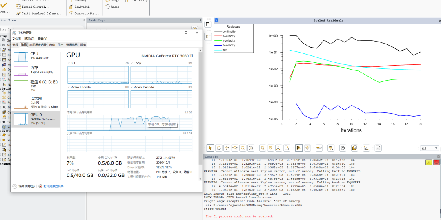This screenshot has height=220, width=441.
Task: Click the nut legend entry
Action: [x=220, y=50]
